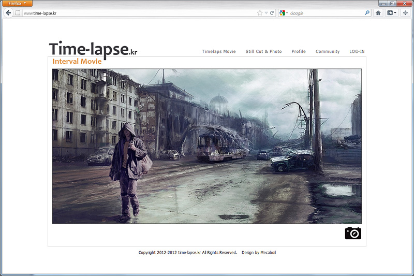Open the Profile menu item
This screenshot has width=414, height=276.
(299, 51)
